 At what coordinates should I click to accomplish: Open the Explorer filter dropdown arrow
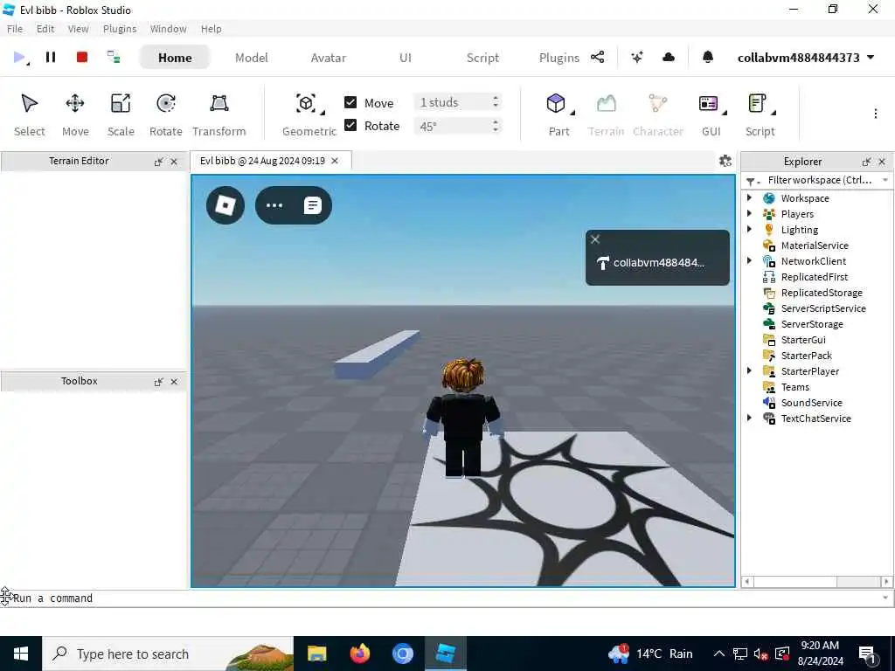[885, 180]
